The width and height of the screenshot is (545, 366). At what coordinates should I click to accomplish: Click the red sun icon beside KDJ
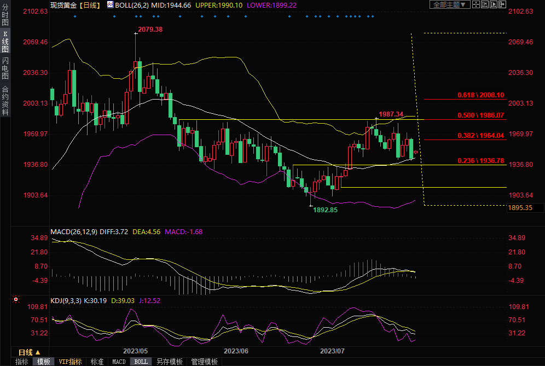click(x=15, y=300)
